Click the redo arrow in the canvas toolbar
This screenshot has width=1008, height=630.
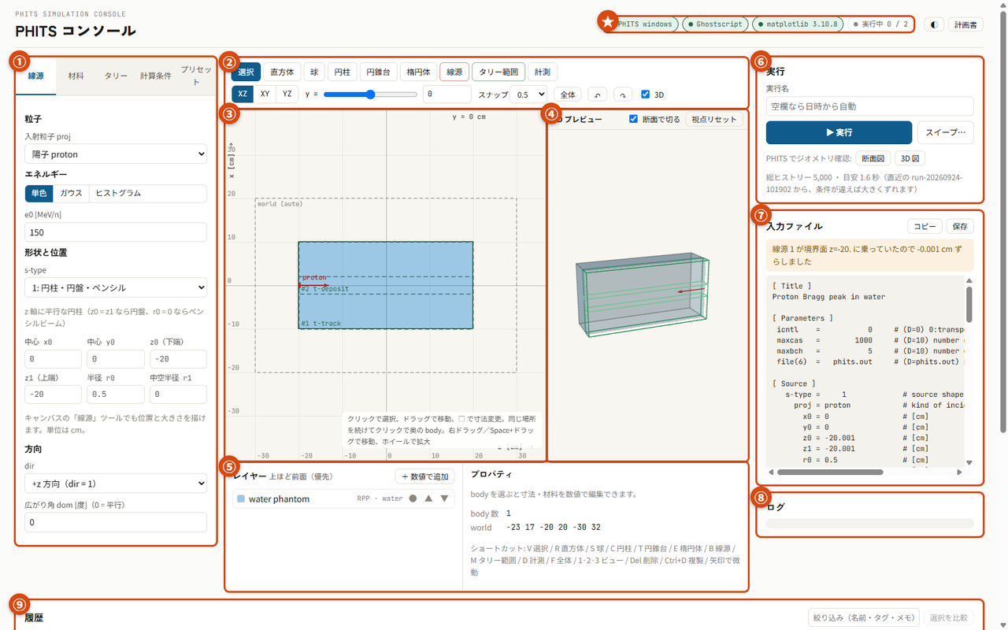pyautogui.click(x=622, y=94)
